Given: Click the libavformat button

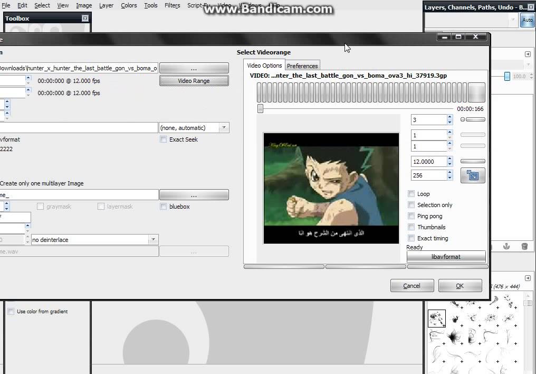Looking at the screenshot, I should click(446, 257).
